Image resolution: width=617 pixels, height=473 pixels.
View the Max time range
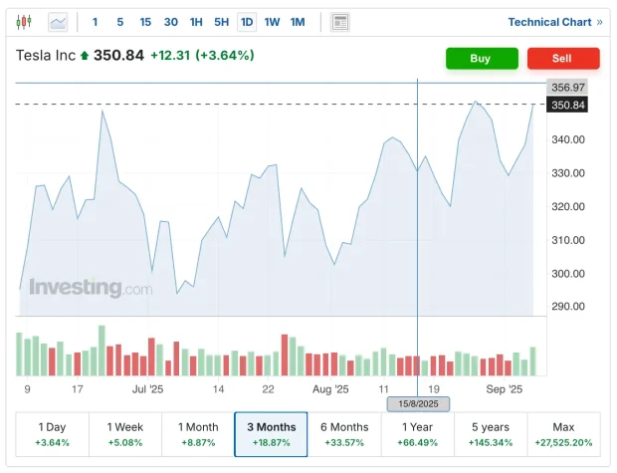[563, 434]
